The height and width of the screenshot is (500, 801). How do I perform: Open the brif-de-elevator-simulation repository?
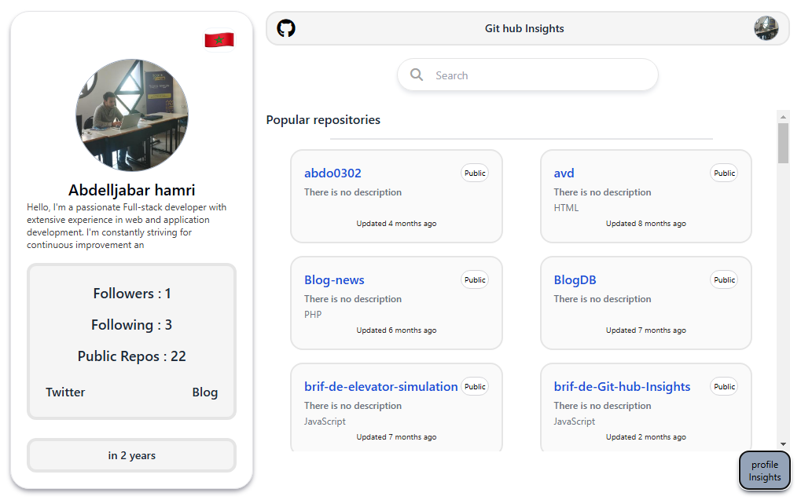click(381, 386)
